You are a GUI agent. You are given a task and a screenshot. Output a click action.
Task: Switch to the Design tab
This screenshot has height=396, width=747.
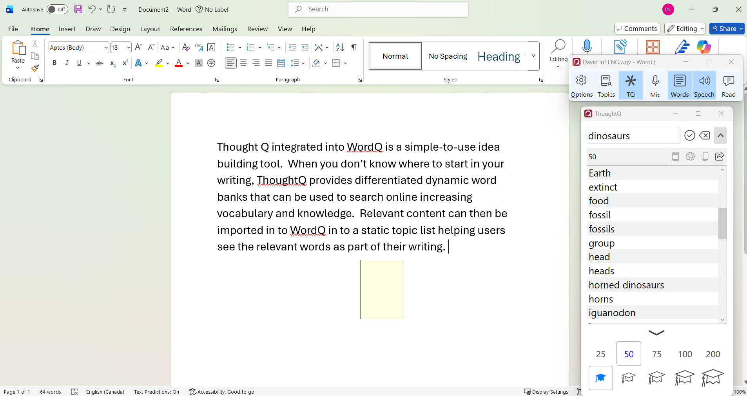[120, 29]
